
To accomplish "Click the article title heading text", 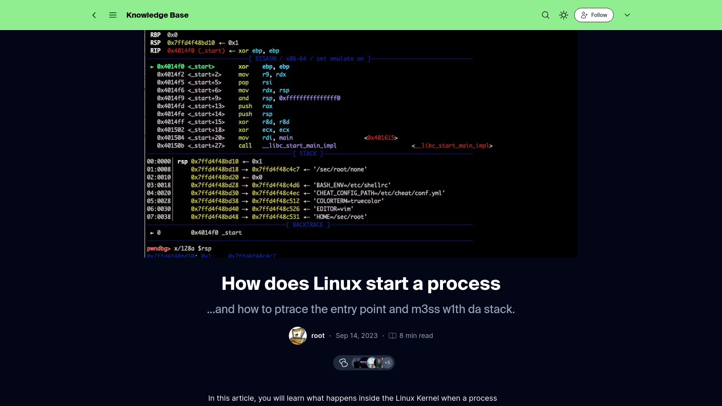I will tap(361, 283).
